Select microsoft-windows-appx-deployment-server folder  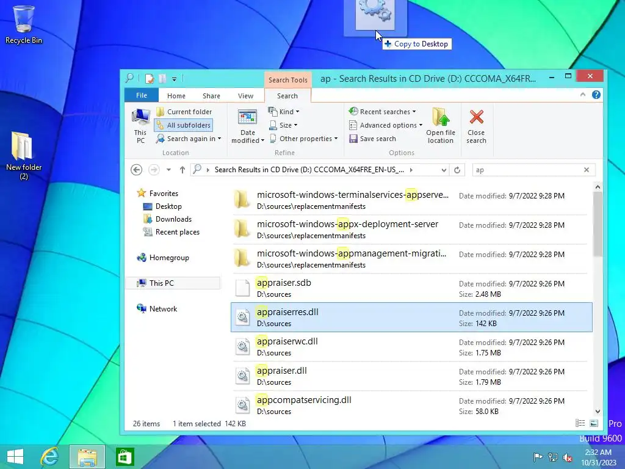411,230
